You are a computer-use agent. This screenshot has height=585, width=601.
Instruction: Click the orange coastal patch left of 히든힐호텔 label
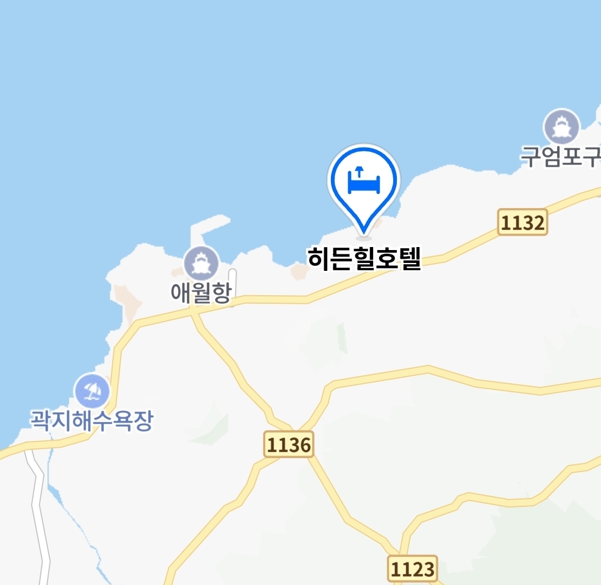(300, 271)
